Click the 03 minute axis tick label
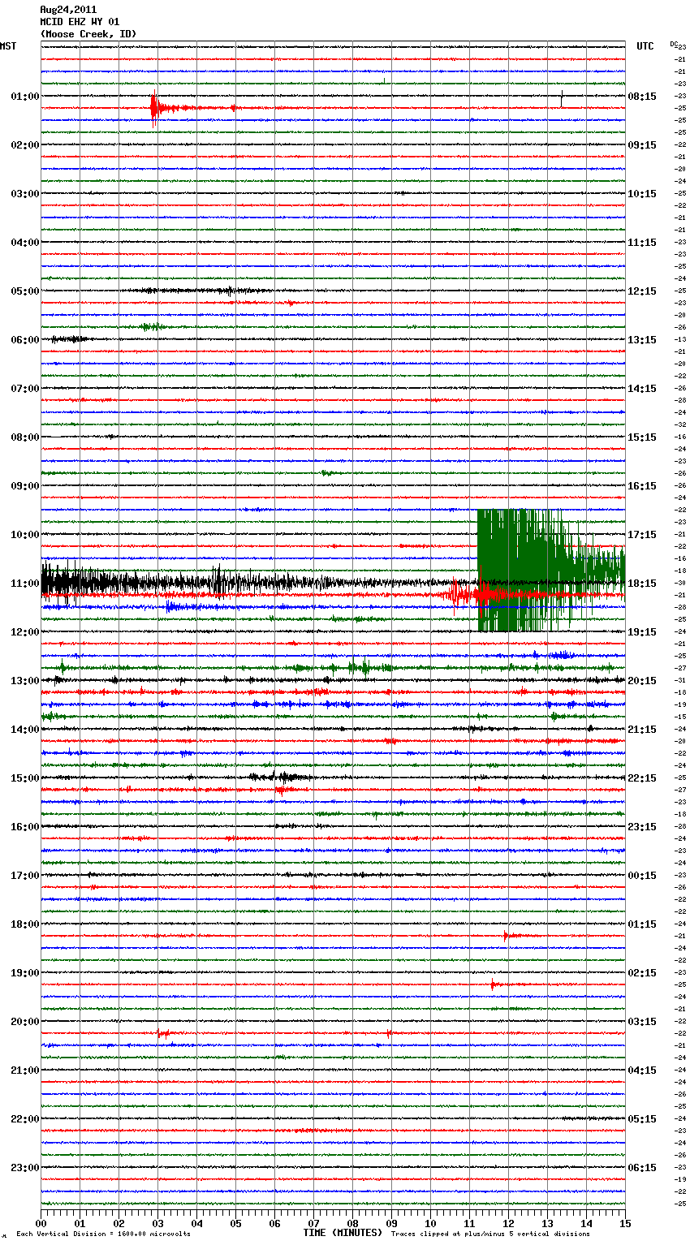 click(x=157, y=1223)
